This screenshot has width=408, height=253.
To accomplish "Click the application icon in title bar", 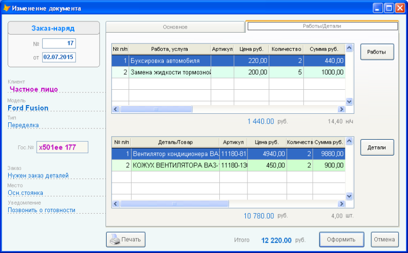I will tap(6, 8).
